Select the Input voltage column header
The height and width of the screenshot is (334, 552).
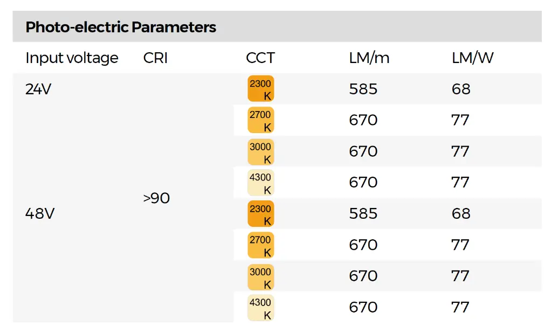pyautogui.click(x=72, y=58)
